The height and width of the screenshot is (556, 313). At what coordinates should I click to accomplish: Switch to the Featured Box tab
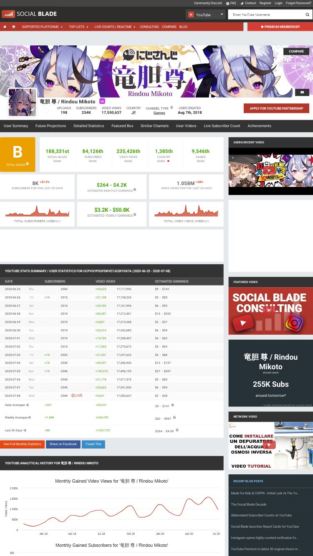tap(122, 126)
